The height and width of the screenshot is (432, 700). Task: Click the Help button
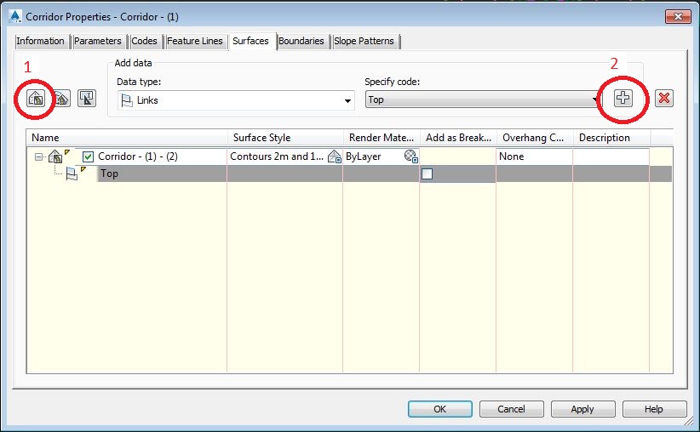653,409
